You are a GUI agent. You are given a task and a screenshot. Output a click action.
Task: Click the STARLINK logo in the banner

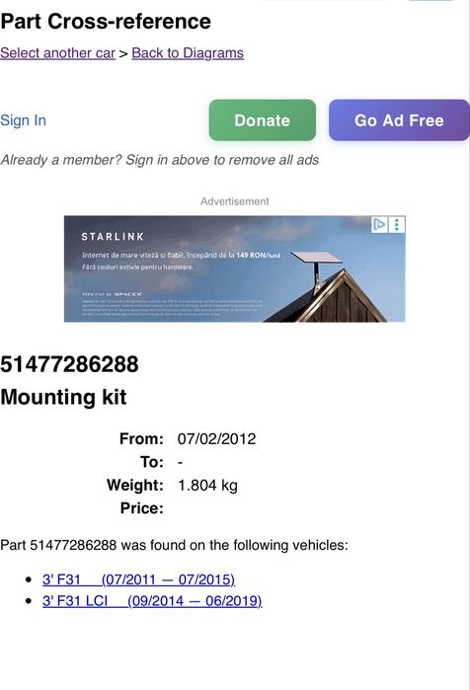113,237
